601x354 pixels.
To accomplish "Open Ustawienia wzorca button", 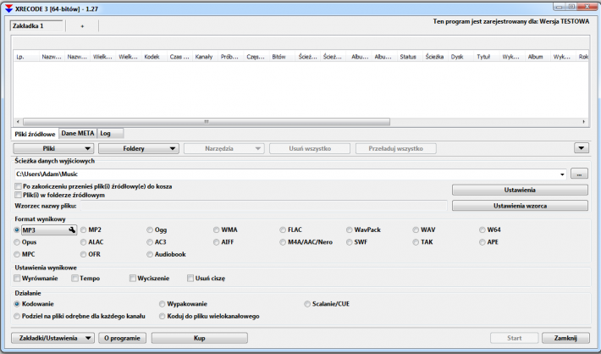I will (x=520, y=206).
